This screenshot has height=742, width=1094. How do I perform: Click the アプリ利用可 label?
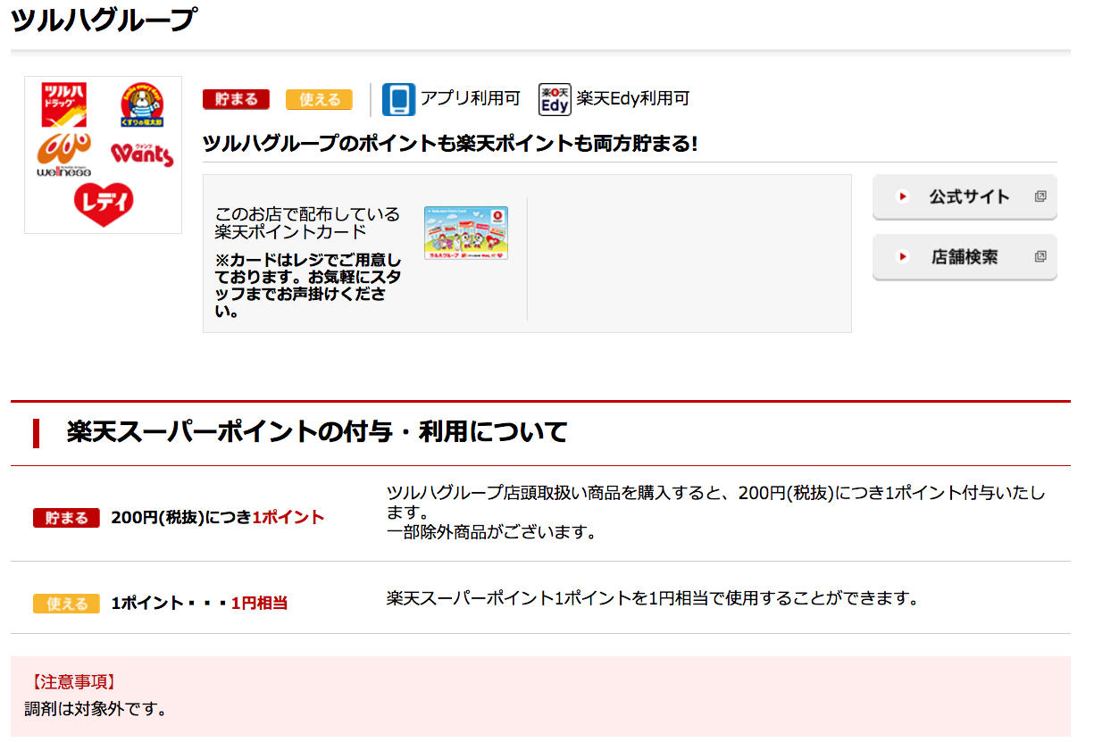point(471,99)
